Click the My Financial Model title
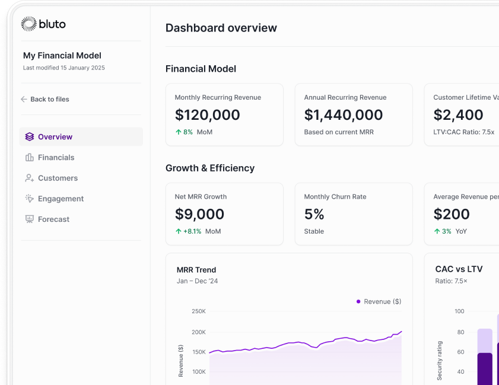Screen dimensions: 499x385 pos(62,56)
